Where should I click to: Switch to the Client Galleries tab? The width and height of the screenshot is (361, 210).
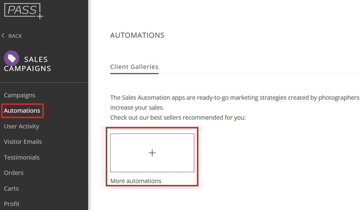tap(134, 67)
